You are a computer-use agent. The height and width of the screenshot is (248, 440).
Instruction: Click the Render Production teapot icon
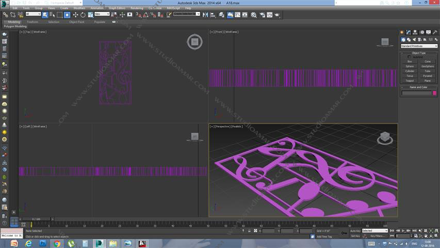coord(276,15)
